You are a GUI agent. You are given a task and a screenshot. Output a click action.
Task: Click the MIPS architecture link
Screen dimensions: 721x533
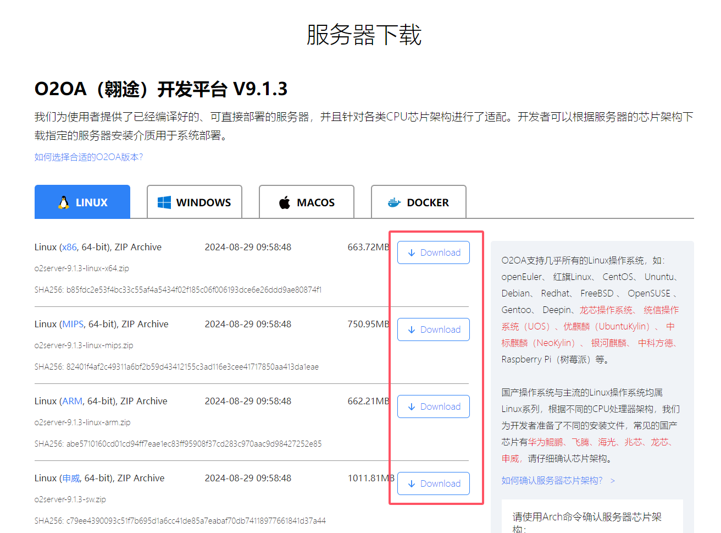tap(73, 324)
